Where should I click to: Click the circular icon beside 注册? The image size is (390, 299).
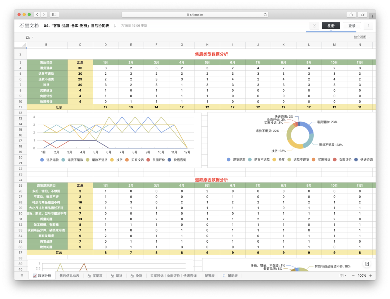tap(315, 26)
